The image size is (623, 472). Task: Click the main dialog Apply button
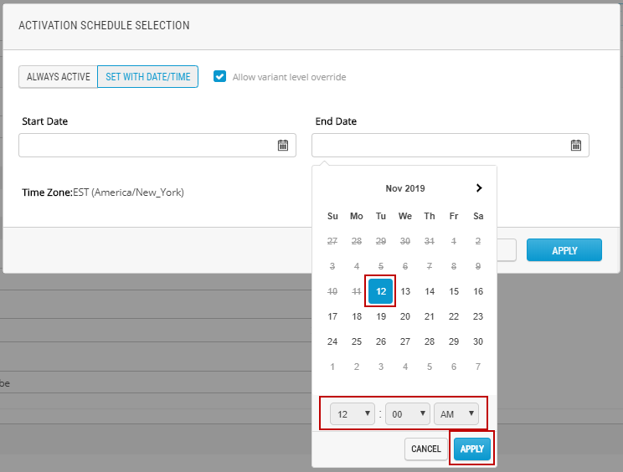tap(564, 250)
